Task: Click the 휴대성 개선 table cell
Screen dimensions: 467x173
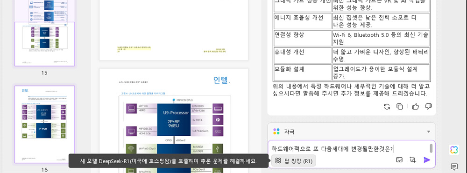Action: pos(302,55)
